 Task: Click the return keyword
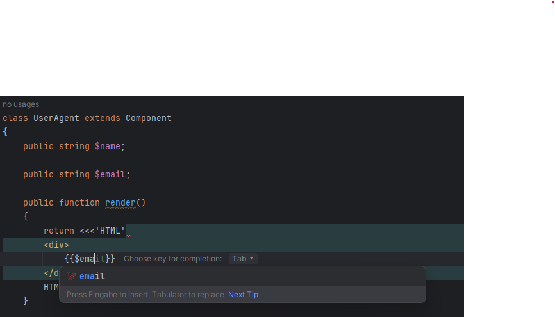click(x=59, y=231)
